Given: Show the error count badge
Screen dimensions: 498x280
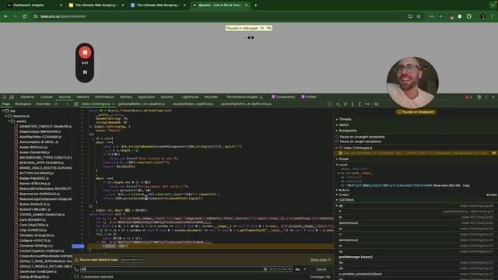Looking at the screenshot, I should click(468, 97).
